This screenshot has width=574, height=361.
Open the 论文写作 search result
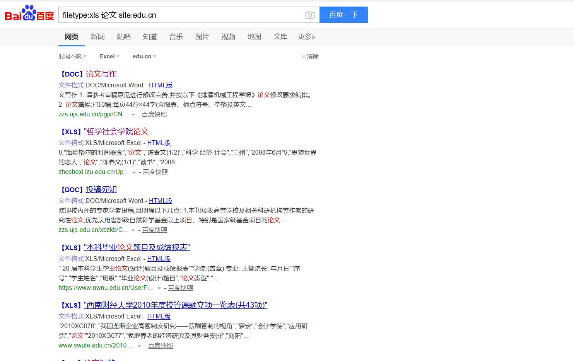coord(101,74)
